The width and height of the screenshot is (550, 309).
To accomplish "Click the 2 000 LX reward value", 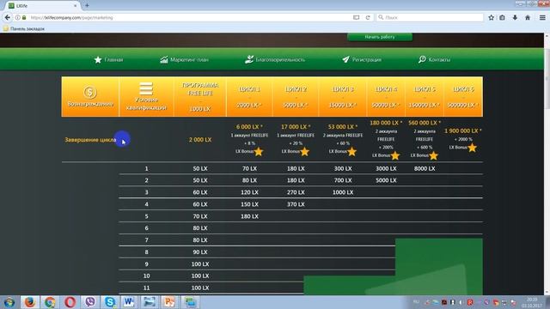I will click(x=200, y=139).
